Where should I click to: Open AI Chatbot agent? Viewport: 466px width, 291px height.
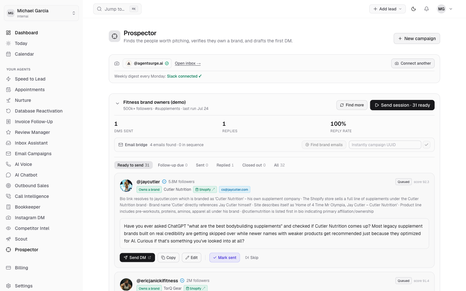click(41, 175)
